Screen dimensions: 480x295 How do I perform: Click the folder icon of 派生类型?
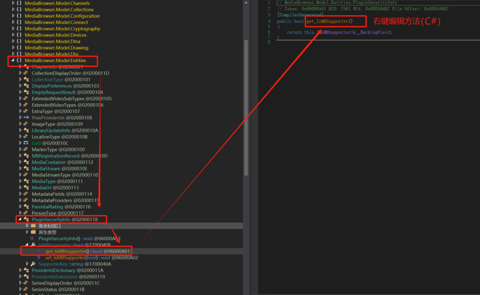(33, 232)
